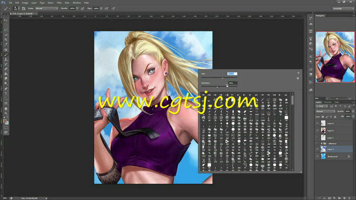This screenshot has height=200, width=356.
Task: Select the Paint Bucket tool
Action: pyautogui.click(x=6, y=74)
